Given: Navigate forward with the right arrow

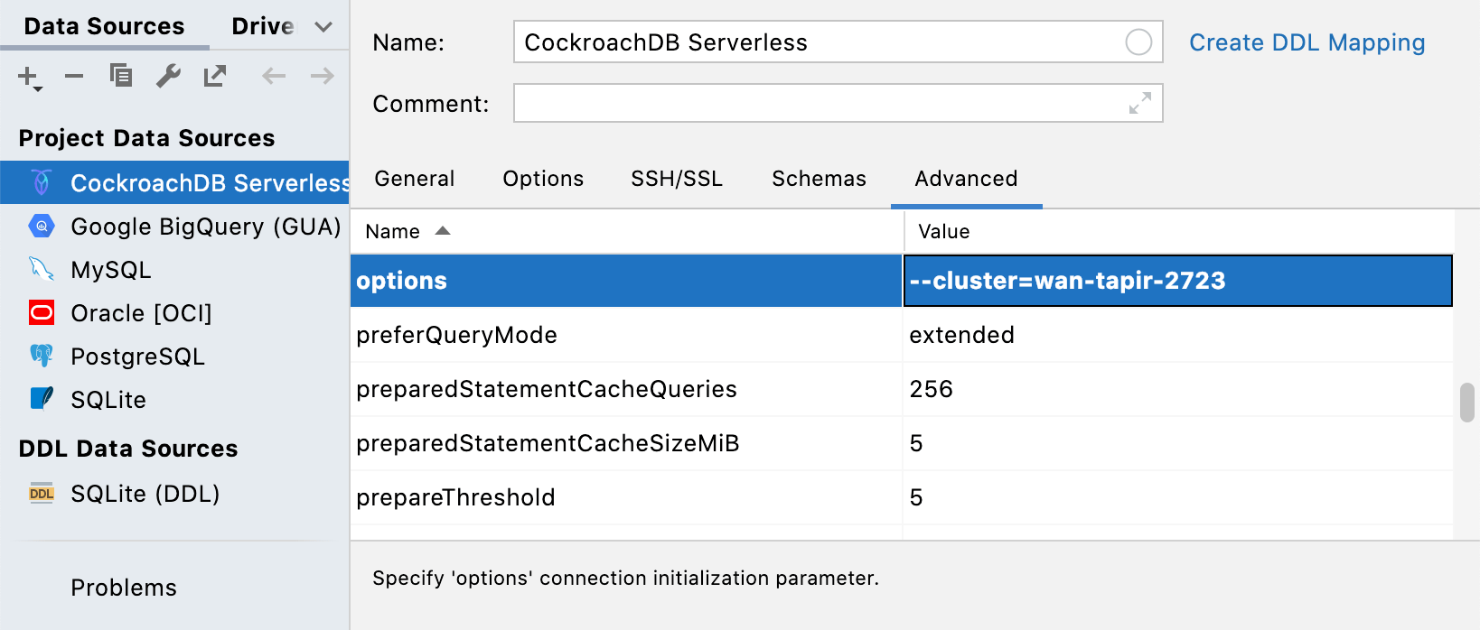Looking at the screenshot, I should tap(322, 76).
